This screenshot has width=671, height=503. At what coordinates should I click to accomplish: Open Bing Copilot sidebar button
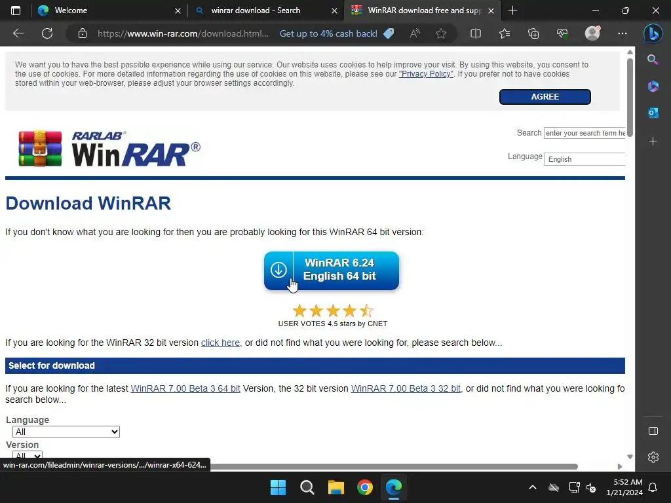point(653,33)
